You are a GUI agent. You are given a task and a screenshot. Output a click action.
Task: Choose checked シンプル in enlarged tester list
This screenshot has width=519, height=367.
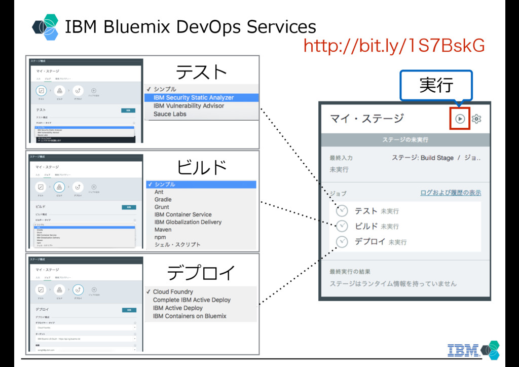[201, 89]
